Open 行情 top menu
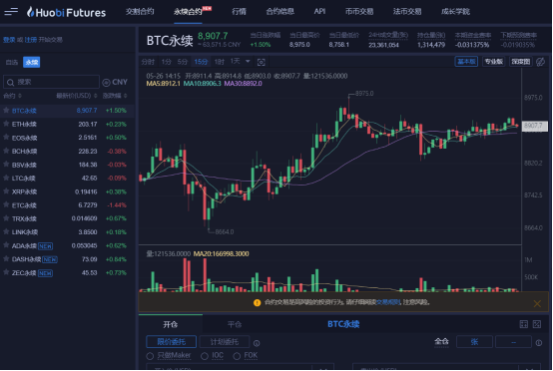This screenshot has width=553, height=371. pos(240,12)
